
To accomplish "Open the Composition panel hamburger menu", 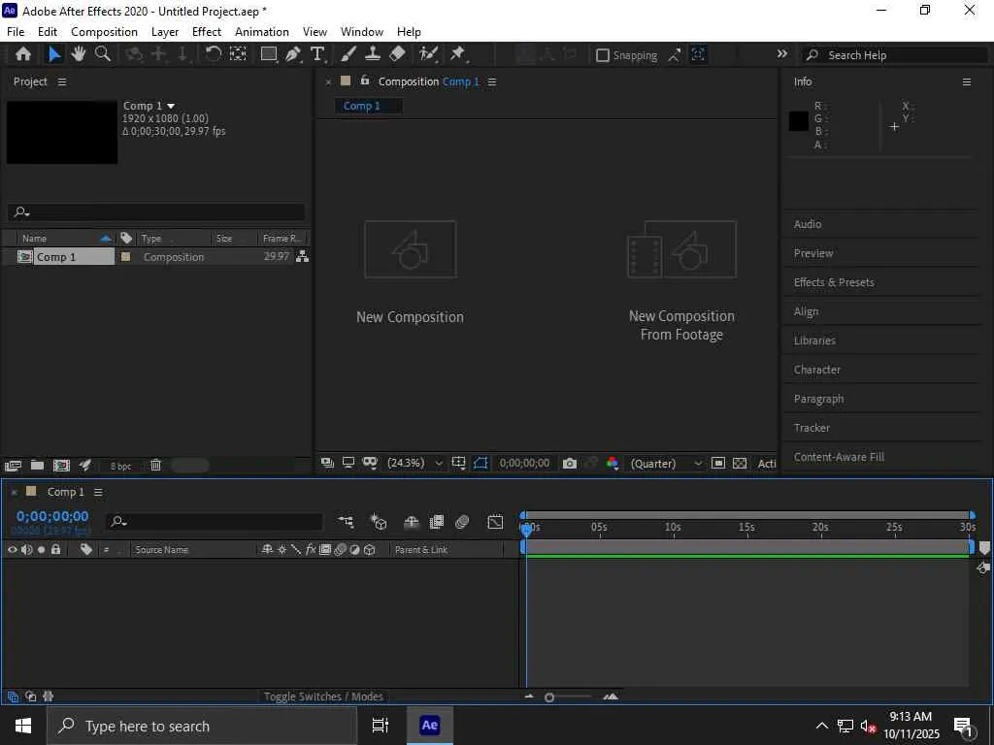I will click(x=492, y=81).
